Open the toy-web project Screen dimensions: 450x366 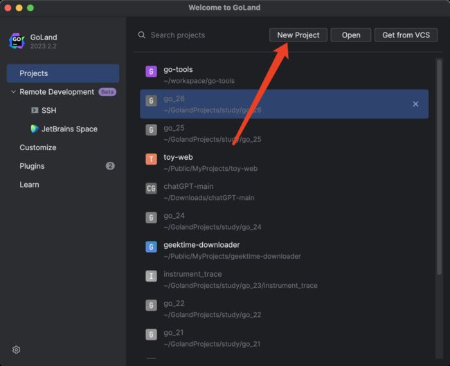[x=284, y=163]
